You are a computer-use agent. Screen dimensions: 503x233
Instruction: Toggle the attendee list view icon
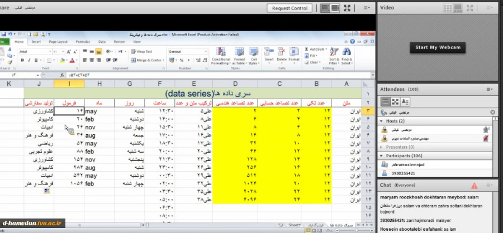pos(385,102)
